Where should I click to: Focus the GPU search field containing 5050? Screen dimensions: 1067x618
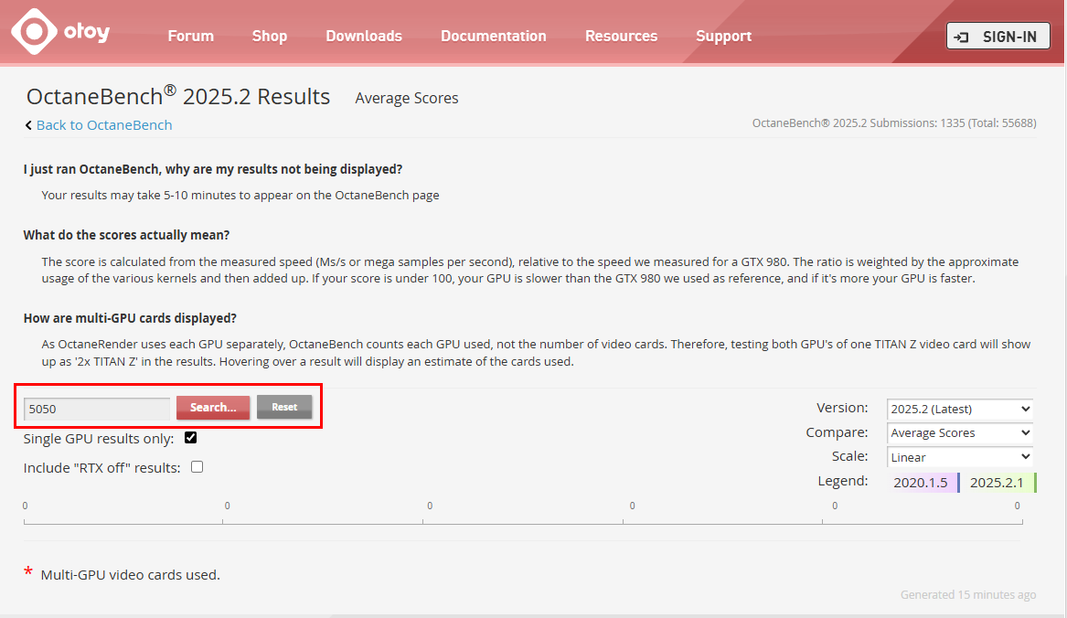tap(97, 409)
